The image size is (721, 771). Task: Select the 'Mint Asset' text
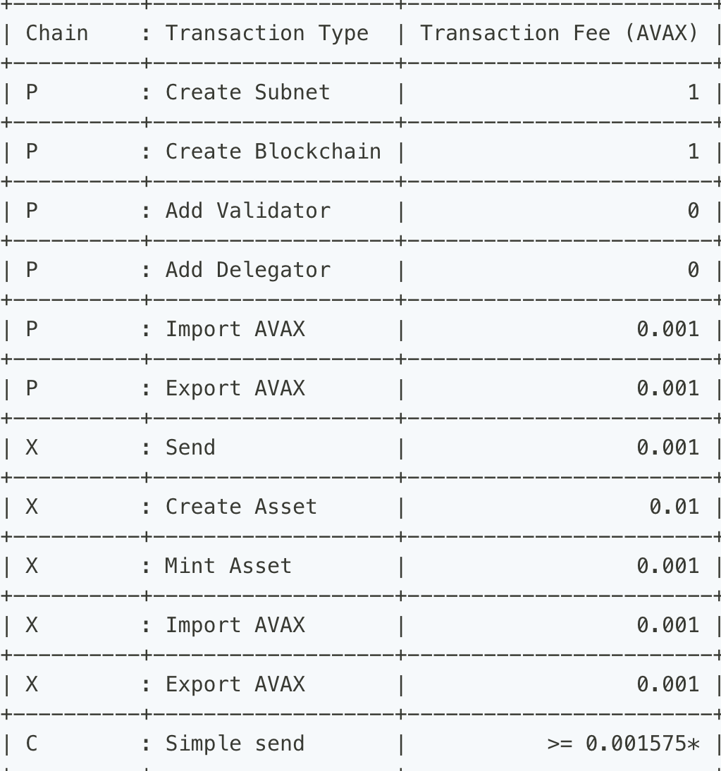(228, 566)
